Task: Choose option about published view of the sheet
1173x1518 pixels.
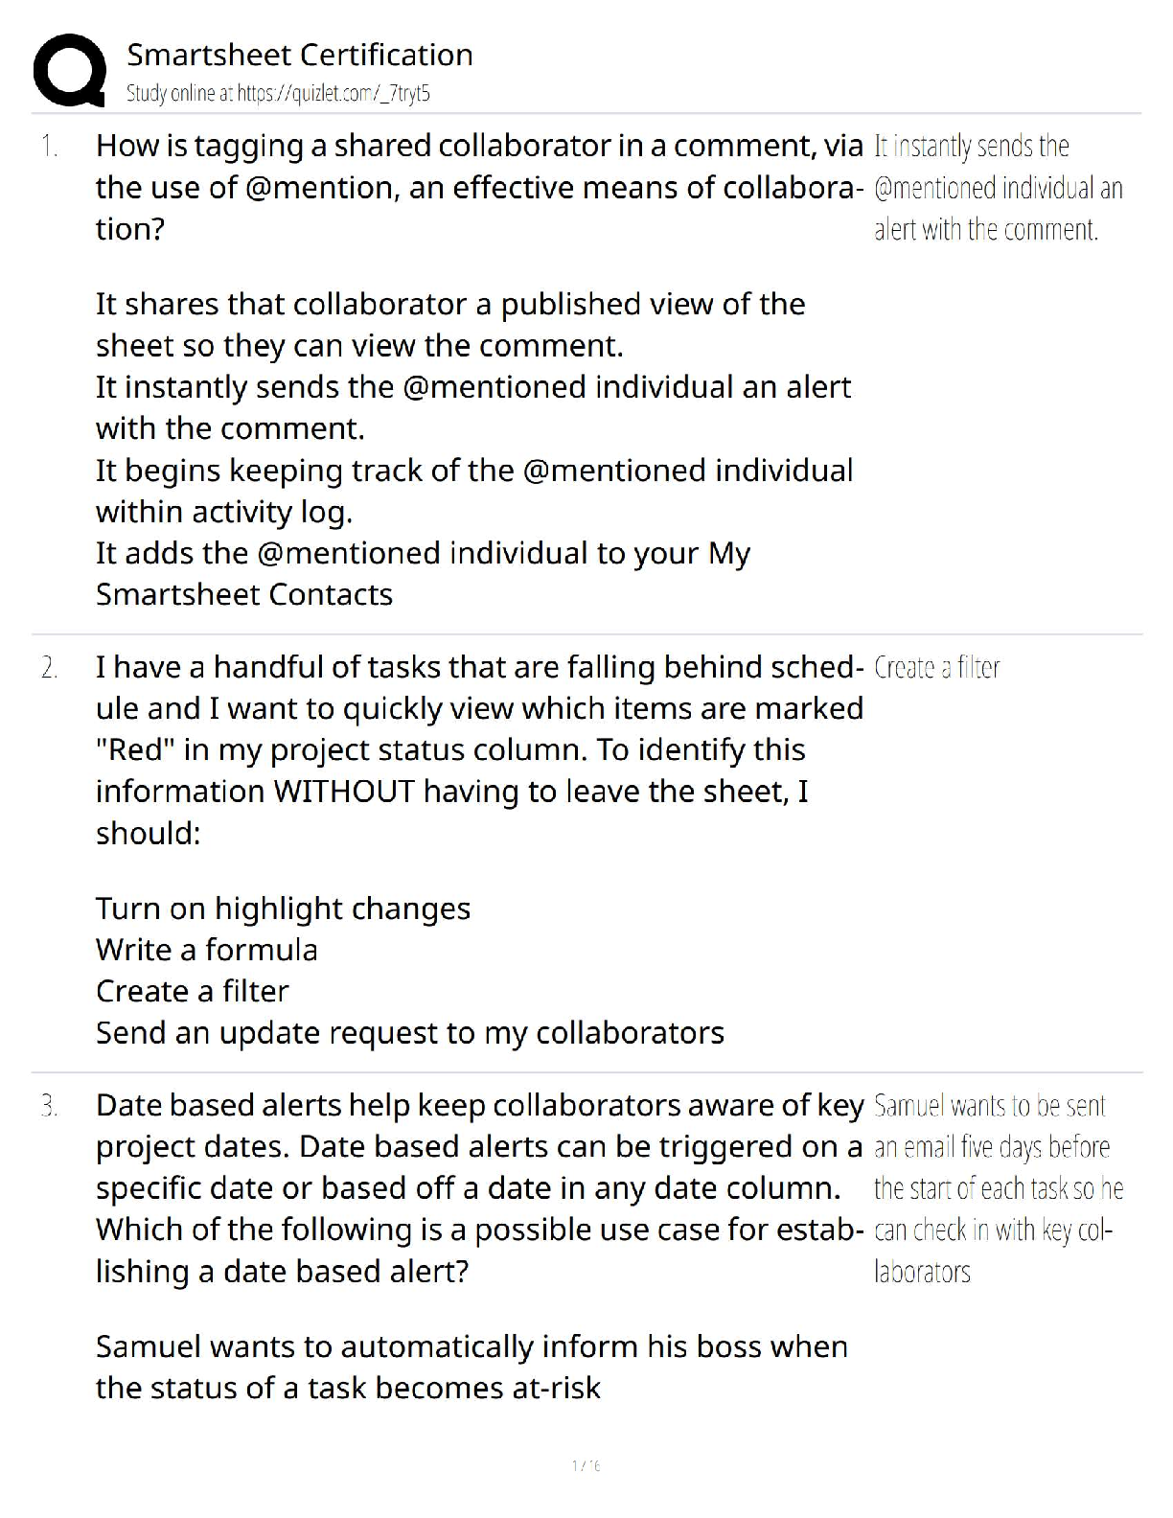Action: click(449, 324)
